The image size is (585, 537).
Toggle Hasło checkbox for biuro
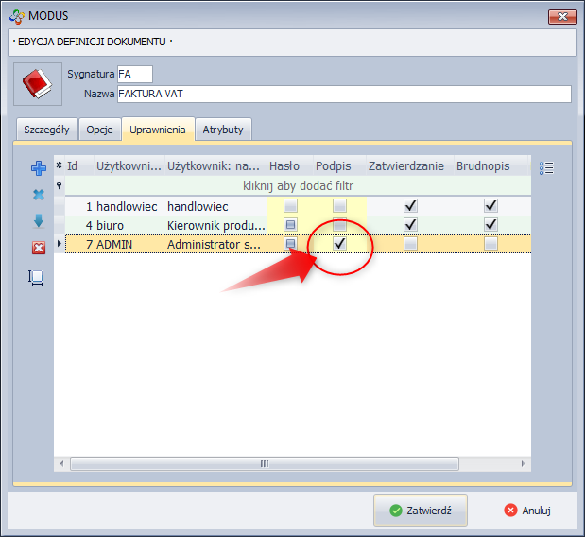(x=290, y=225)
